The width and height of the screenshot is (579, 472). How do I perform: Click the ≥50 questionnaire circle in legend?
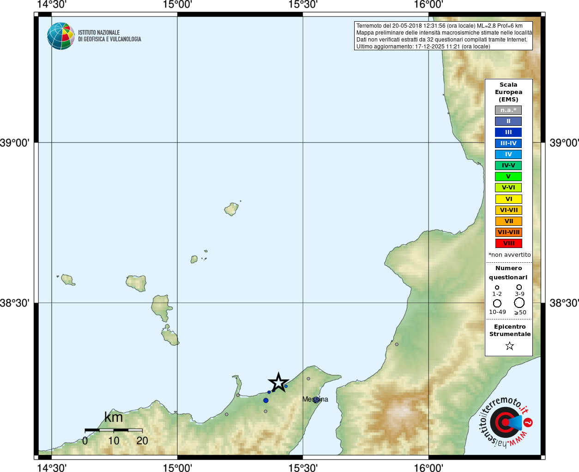pos(519,302)
